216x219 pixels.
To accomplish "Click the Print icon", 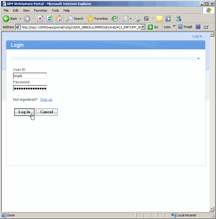I will click(x=137, y=19).
